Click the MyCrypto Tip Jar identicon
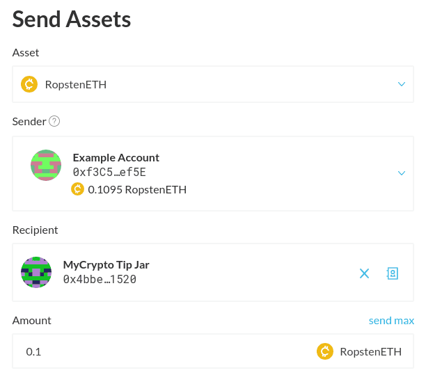Viewport: 426px width, 375px height. pyautogui.click(x=36, y=272)
